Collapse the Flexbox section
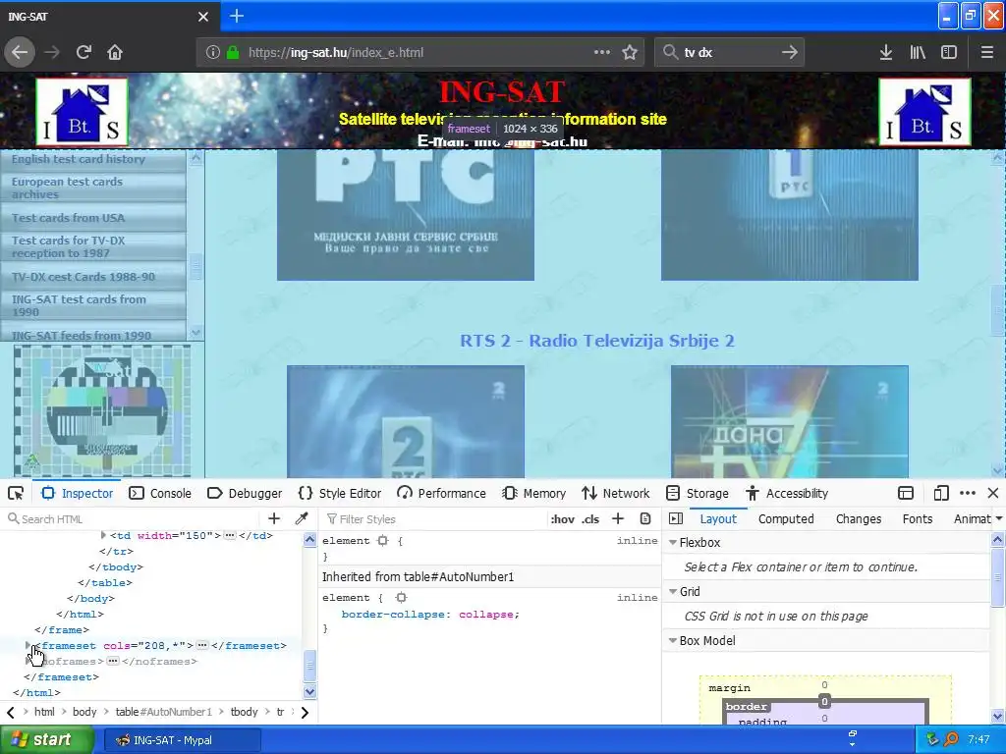 pyautogui.click(x=673, y=542)
